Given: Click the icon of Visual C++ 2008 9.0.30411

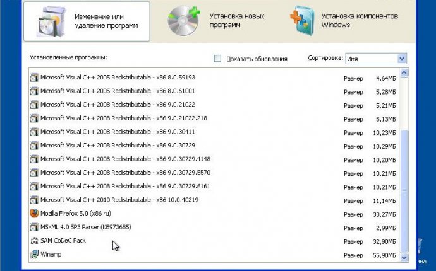Looking at the screenshot, I should pyautogui.click(x=34, y=132).
